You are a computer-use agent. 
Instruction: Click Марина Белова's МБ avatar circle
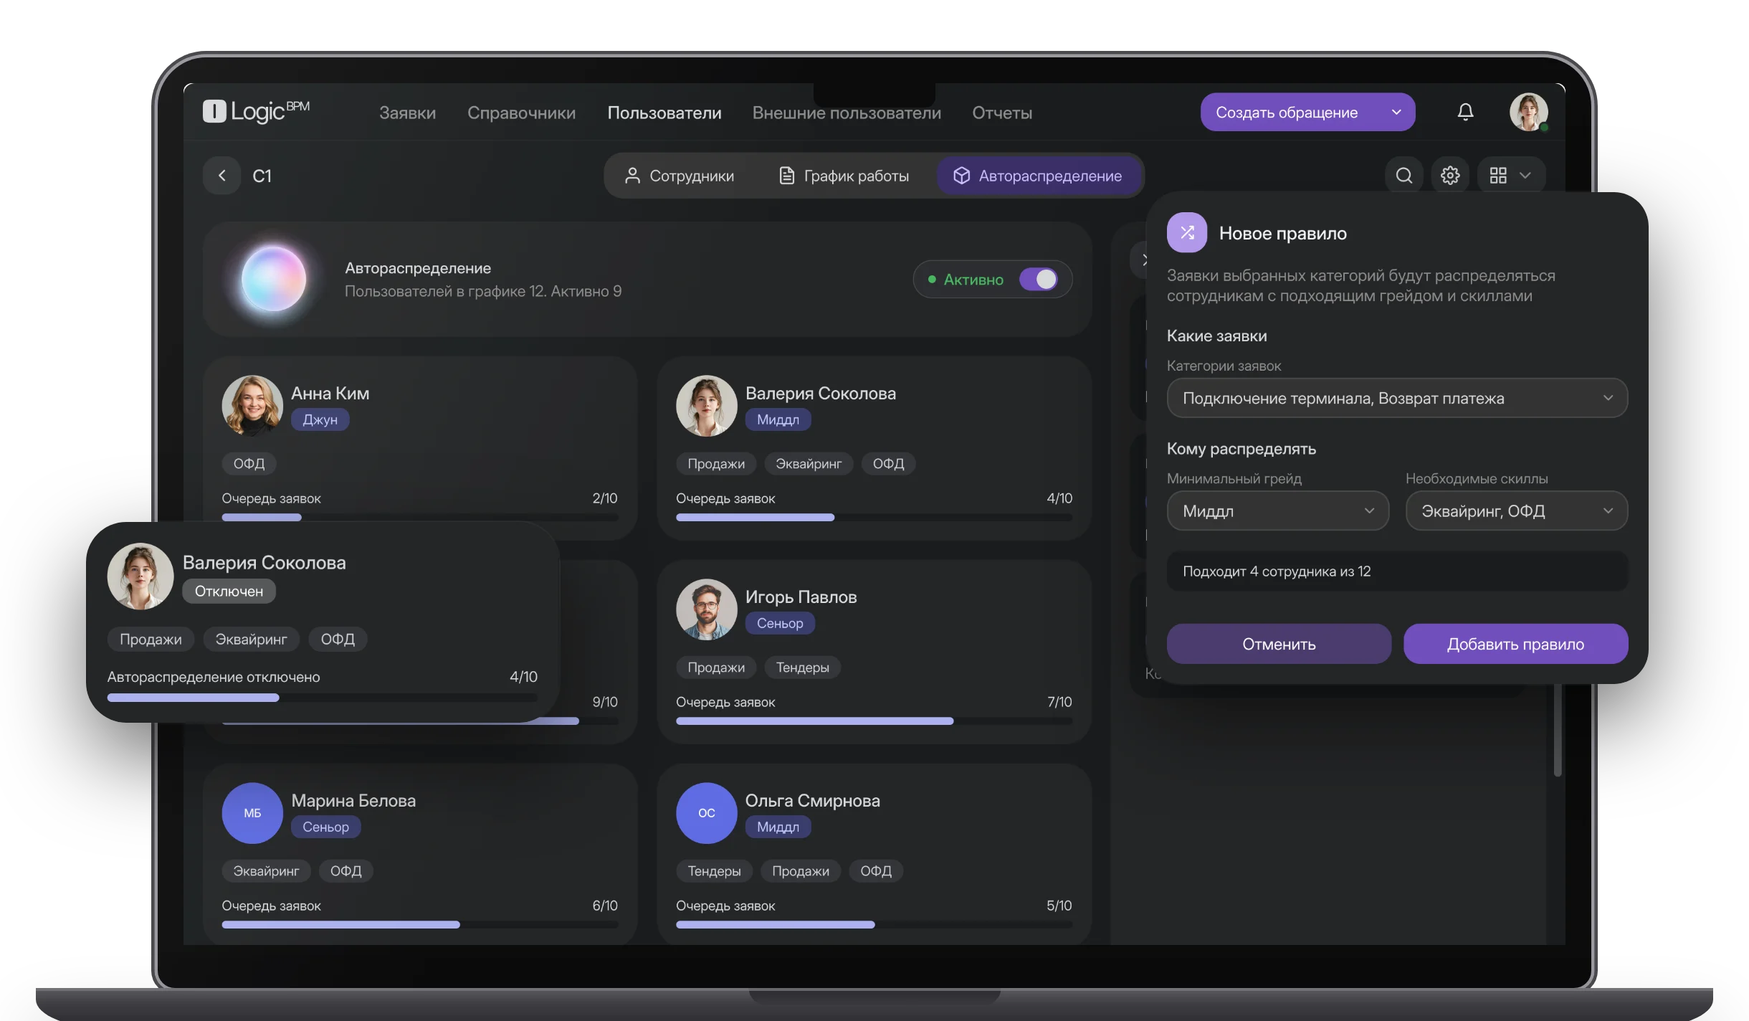coord(252,812)
